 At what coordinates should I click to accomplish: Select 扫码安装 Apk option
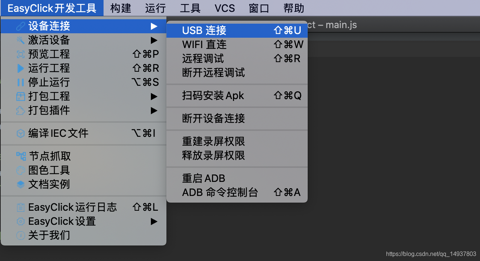[x=213, y=95]
